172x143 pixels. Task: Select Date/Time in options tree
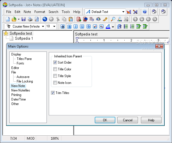[19, 99]
